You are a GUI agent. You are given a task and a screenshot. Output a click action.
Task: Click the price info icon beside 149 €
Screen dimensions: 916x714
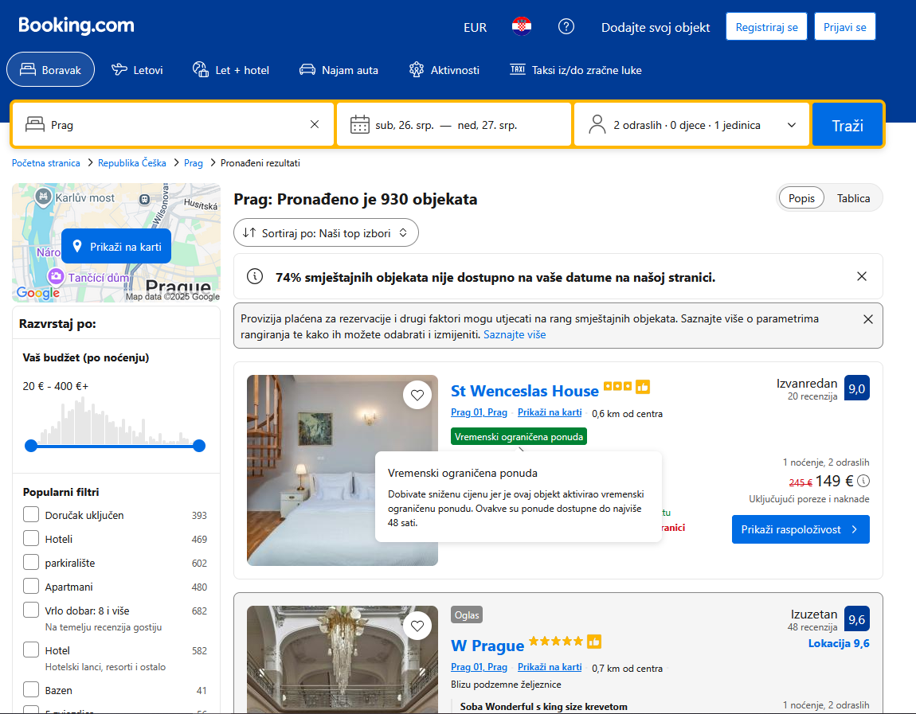tap(863, 481)
